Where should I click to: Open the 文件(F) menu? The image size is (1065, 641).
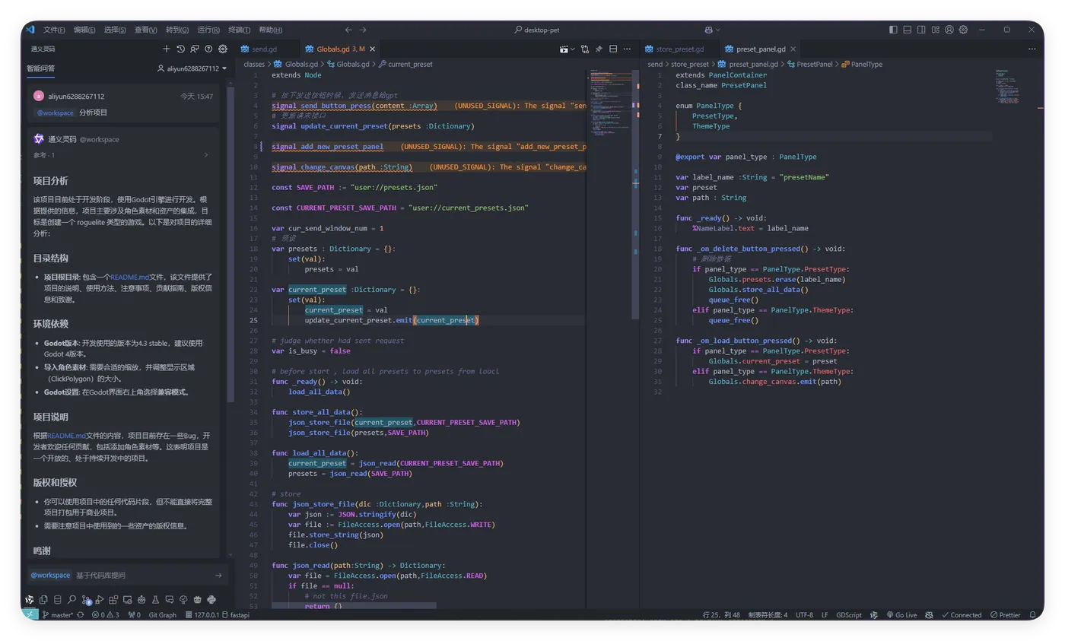tap(54, 30)
